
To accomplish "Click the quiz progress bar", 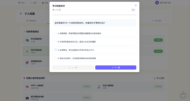I will pos(94,15).
